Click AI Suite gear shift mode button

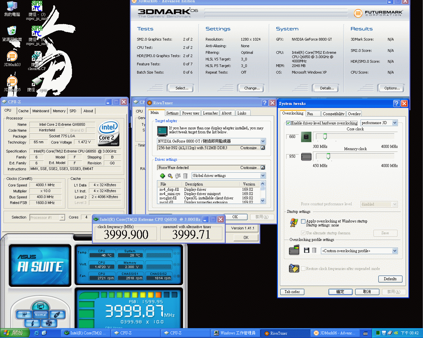[x=24, y=315]
